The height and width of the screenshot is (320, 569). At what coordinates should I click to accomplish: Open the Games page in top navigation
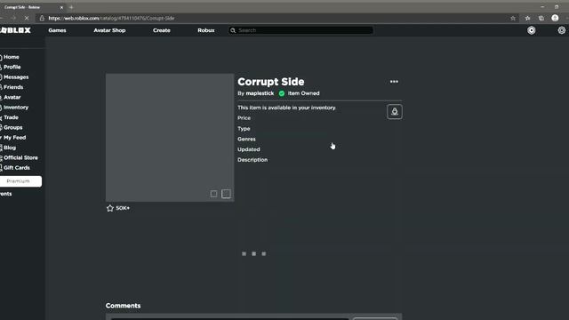click(x=57, y=30)
